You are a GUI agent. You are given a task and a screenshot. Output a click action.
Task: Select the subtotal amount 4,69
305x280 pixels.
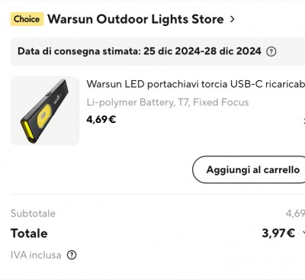tap(295, 214)
